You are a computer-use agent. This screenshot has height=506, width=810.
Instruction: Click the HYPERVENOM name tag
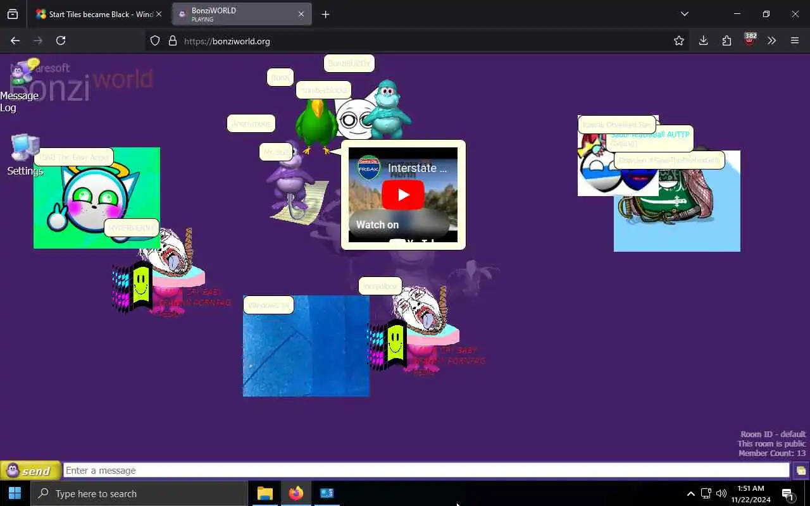point(132,228)
